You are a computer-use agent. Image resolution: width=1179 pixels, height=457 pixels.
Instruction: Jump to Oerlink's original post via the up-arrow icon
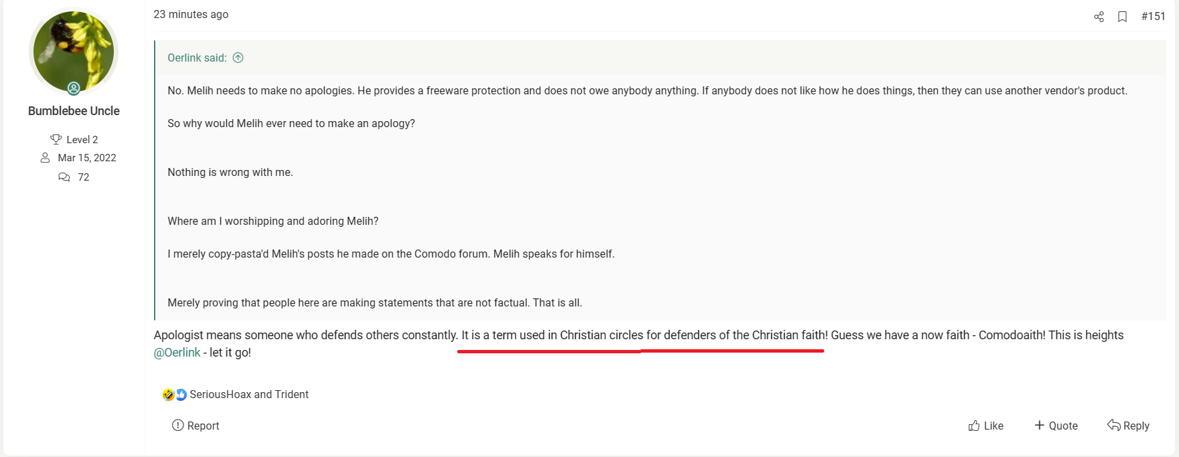[x=238, y=58]
